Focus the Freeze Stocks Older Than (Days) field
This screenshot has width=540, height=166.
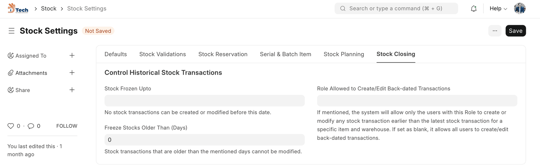click(x=205, y=140)
